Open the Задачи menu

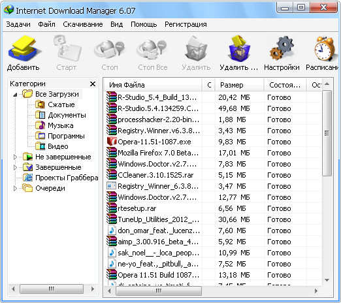click(x=18, y=24)
